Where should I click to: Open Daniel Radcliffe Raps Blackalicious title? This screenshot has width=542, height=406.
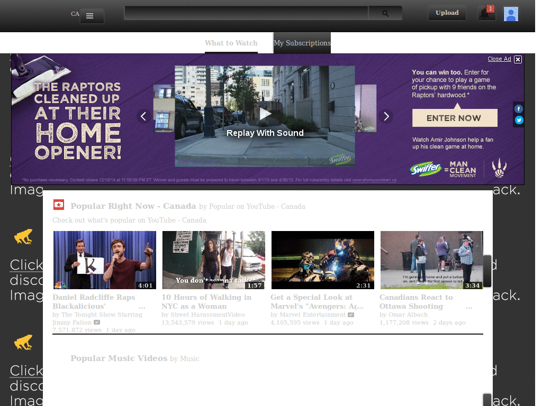coord(94,302)
